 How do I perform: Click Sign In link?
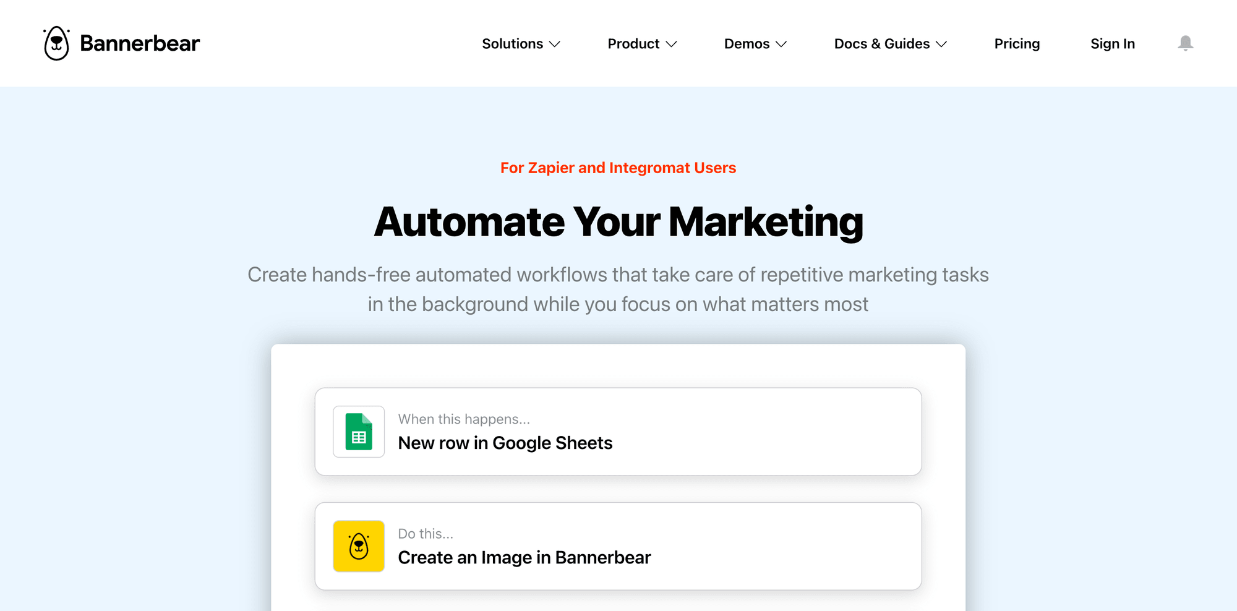[1112, 44]
